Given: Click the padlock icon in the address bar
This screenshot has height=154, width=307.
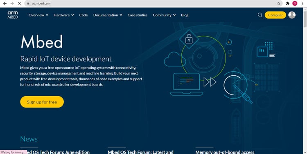Looking at the screenshot, I should click(x=28, y=3).
